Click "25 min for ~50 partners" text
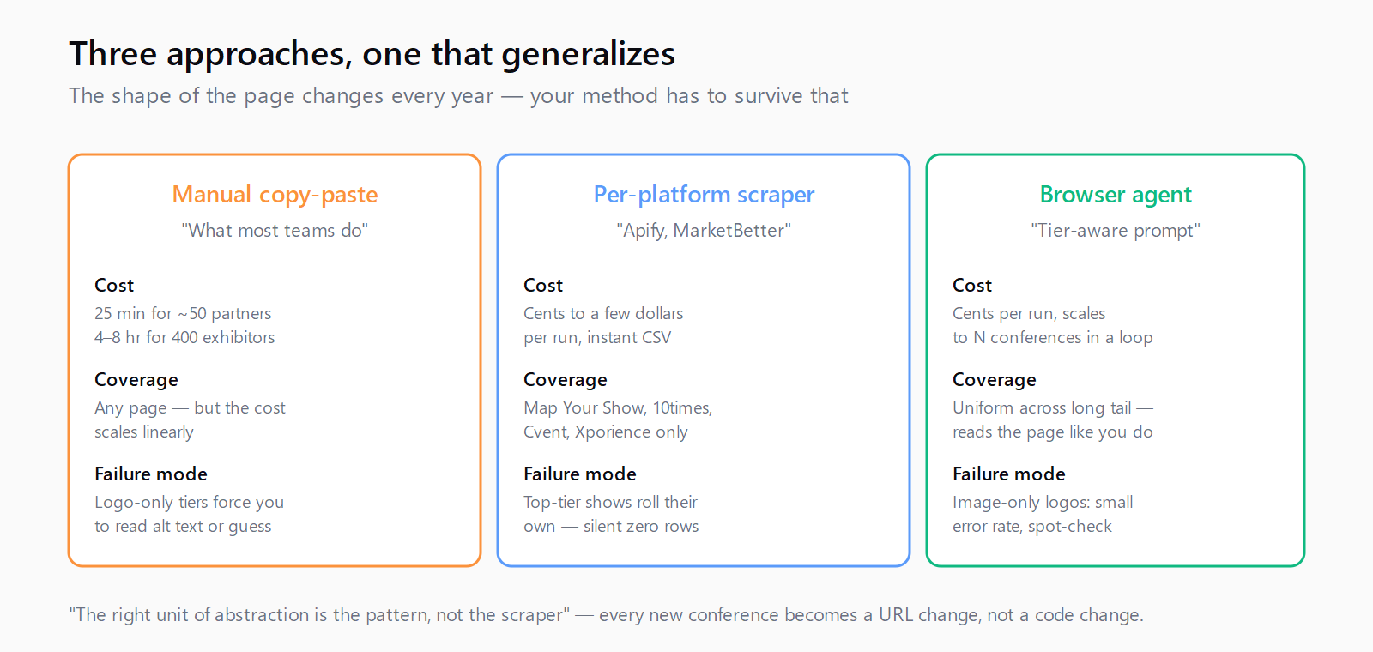This screenshot has height=652, width=1373. click(x=183, y=313)
